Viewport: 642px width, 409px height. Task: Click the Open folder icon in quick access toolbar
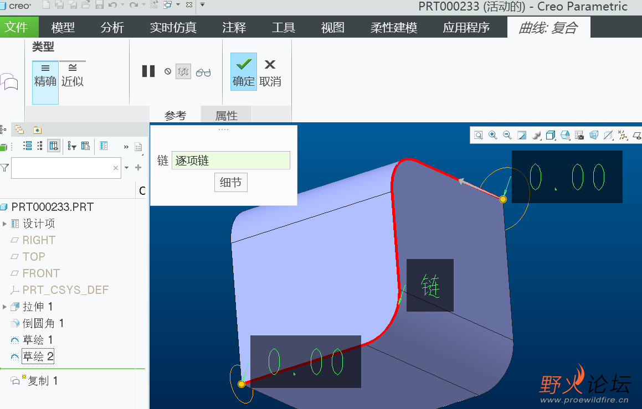85,5
